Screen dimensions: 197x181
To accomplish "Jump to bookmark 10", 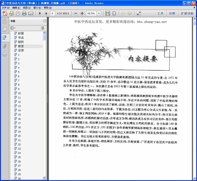I will coord(19,93).
